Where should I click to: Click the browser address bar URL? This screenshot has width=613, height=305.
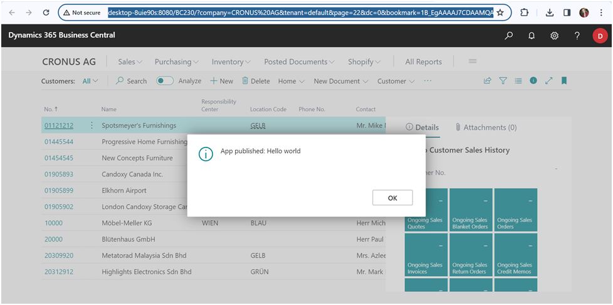coord(301,12)
